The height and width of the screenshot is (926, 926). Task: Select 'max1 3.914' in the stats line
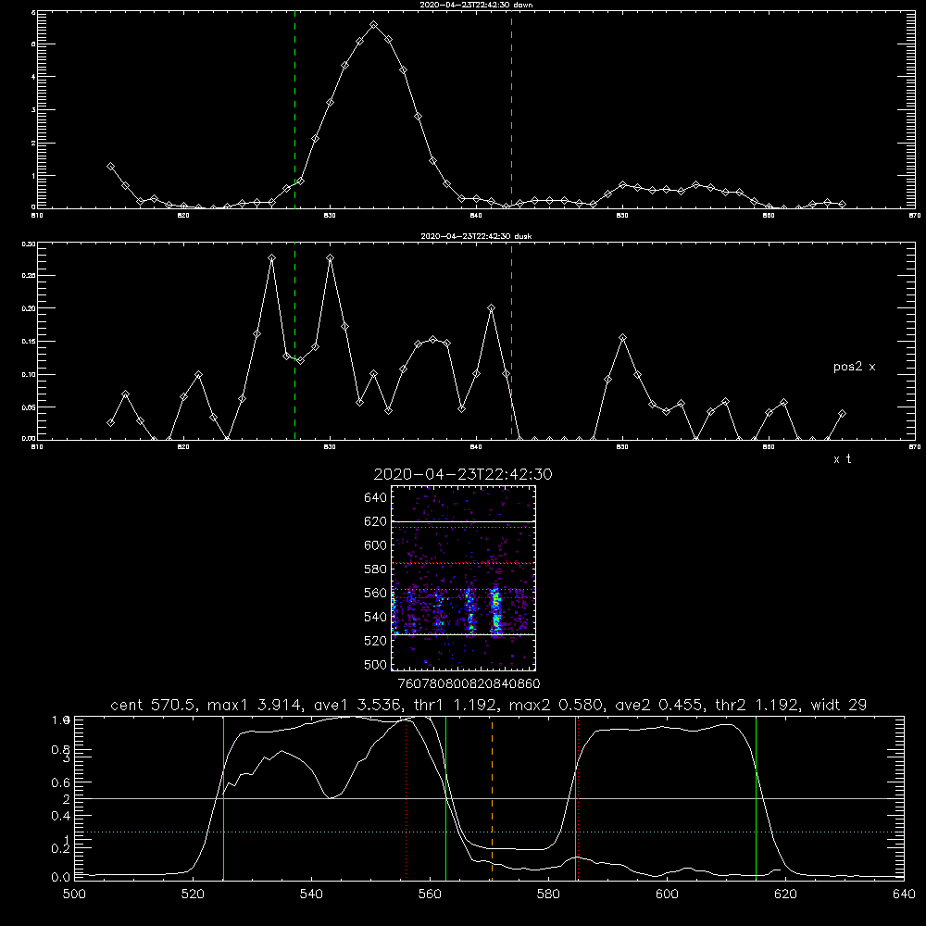pyautogui.click(x=254, y=705)
